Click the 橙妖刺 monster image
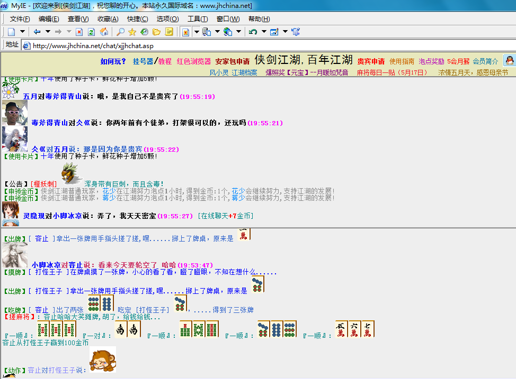516x379 pixels. tap(70, 173)
